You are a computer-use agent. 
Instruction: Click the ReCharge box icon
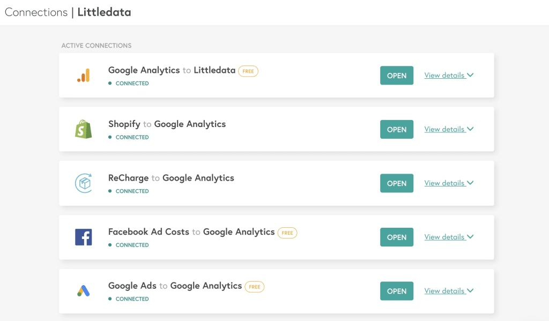tap(84, 183)
